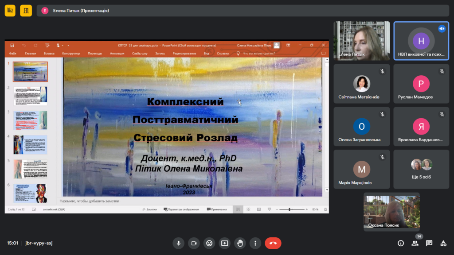
Task: Switch to the Анимация ribbon tab
Action: click(x=117, y=54)
